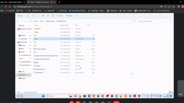
Task: Open the Chat icon on shared taskbar
Action: pyautogui.click(x=75, y=96)
